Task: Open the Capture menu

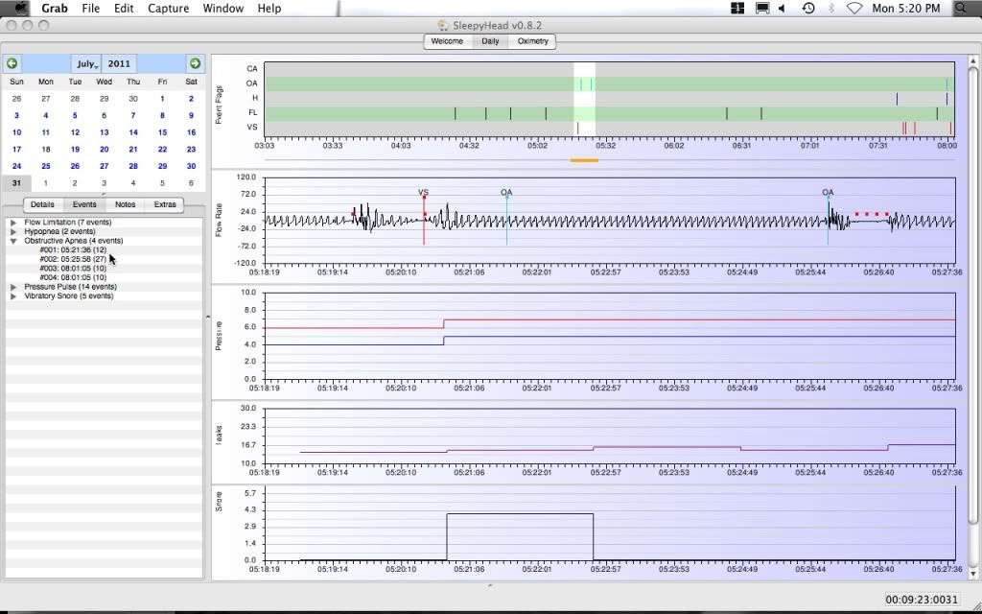Action: (168, 8)
